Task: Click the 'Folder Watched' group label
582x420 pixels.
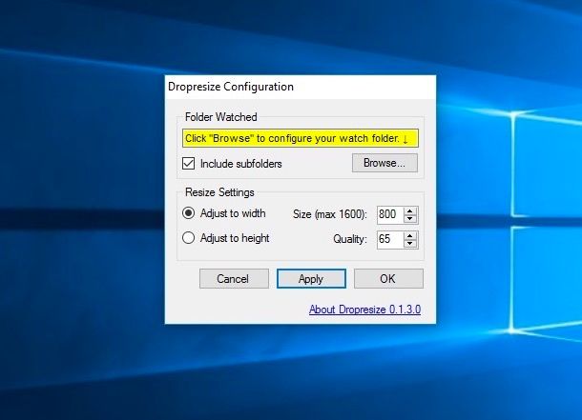Action: pyautogui.click(x=220, y=117)
